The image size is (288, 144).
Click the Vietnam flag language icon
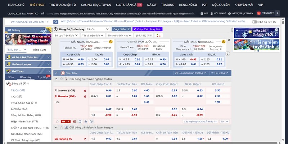259,13
